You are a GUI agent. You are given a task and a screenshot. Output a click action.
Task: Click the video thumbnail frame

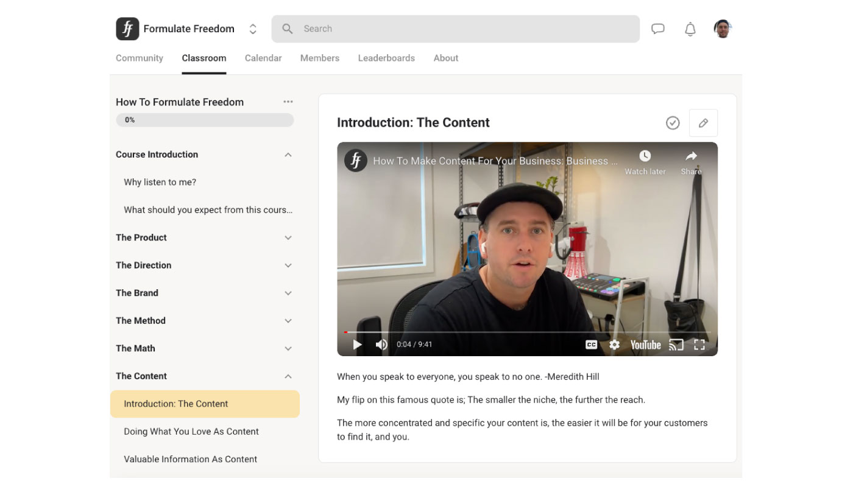pyautogui.click(x=527, y=249)
